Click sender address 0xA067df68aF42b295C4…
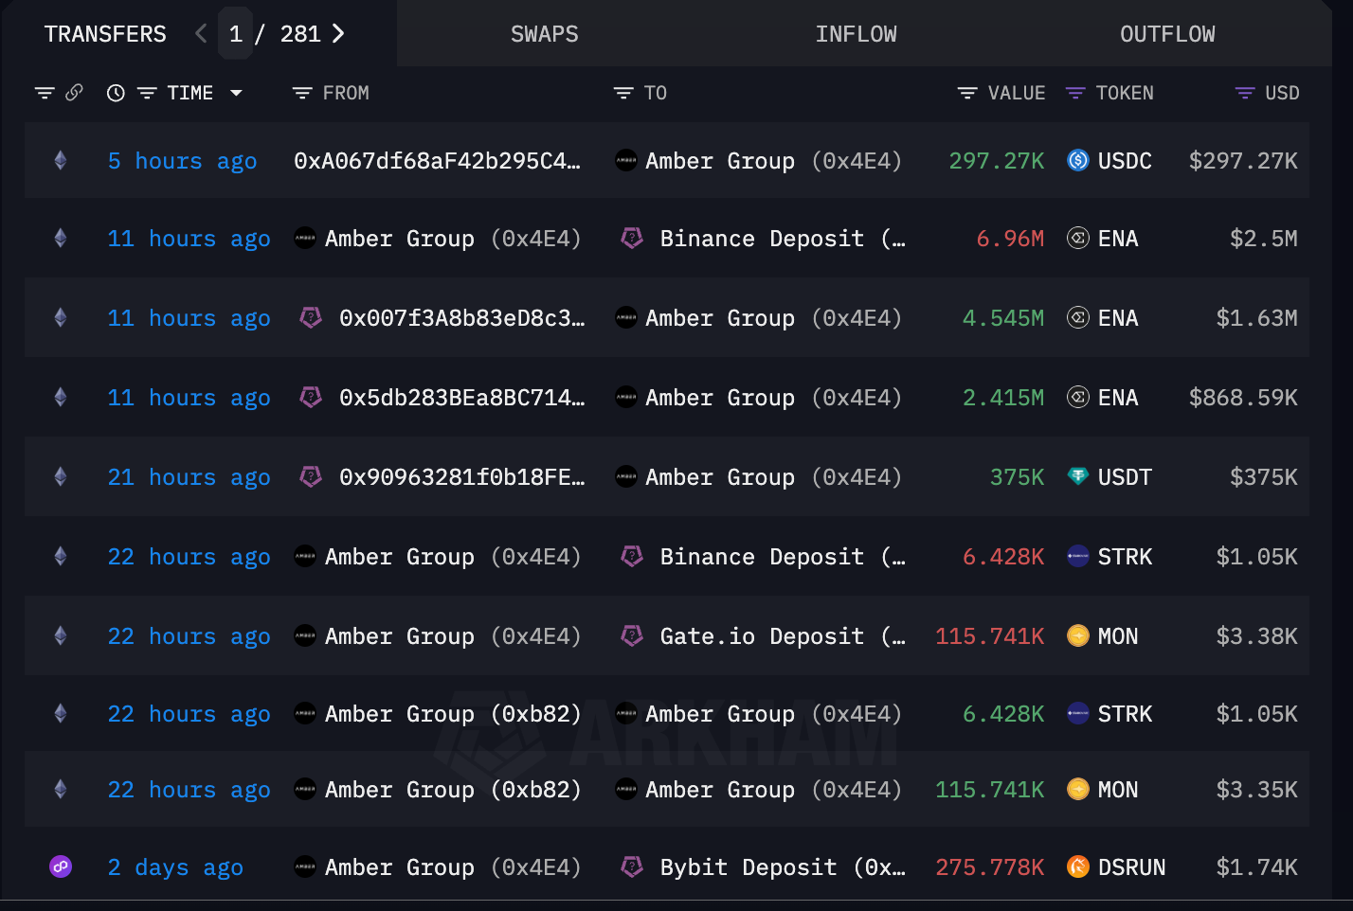This screenshot has width=1353, height=911. (x=437, y=161)
